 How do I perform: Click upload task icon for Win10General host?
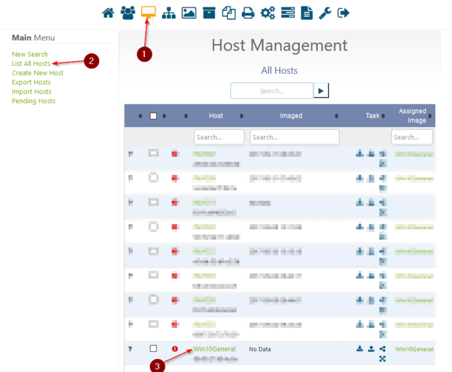(371, 348)
